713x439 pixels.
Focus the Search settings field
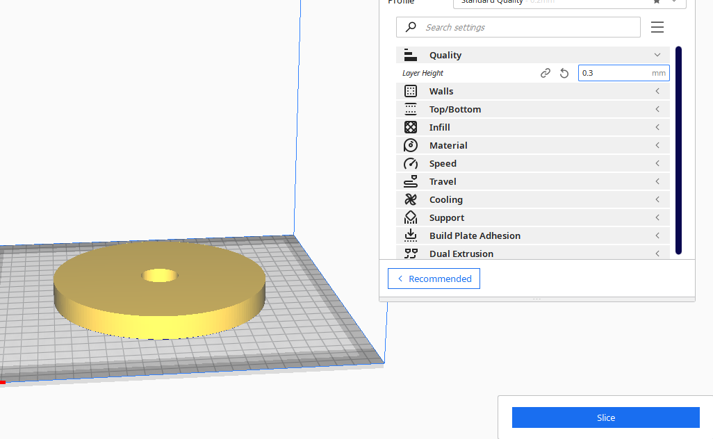coord(518,27)
